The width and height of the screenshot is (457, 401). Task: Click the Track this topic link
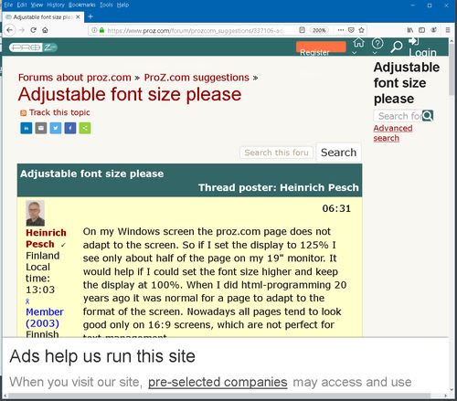59,112
